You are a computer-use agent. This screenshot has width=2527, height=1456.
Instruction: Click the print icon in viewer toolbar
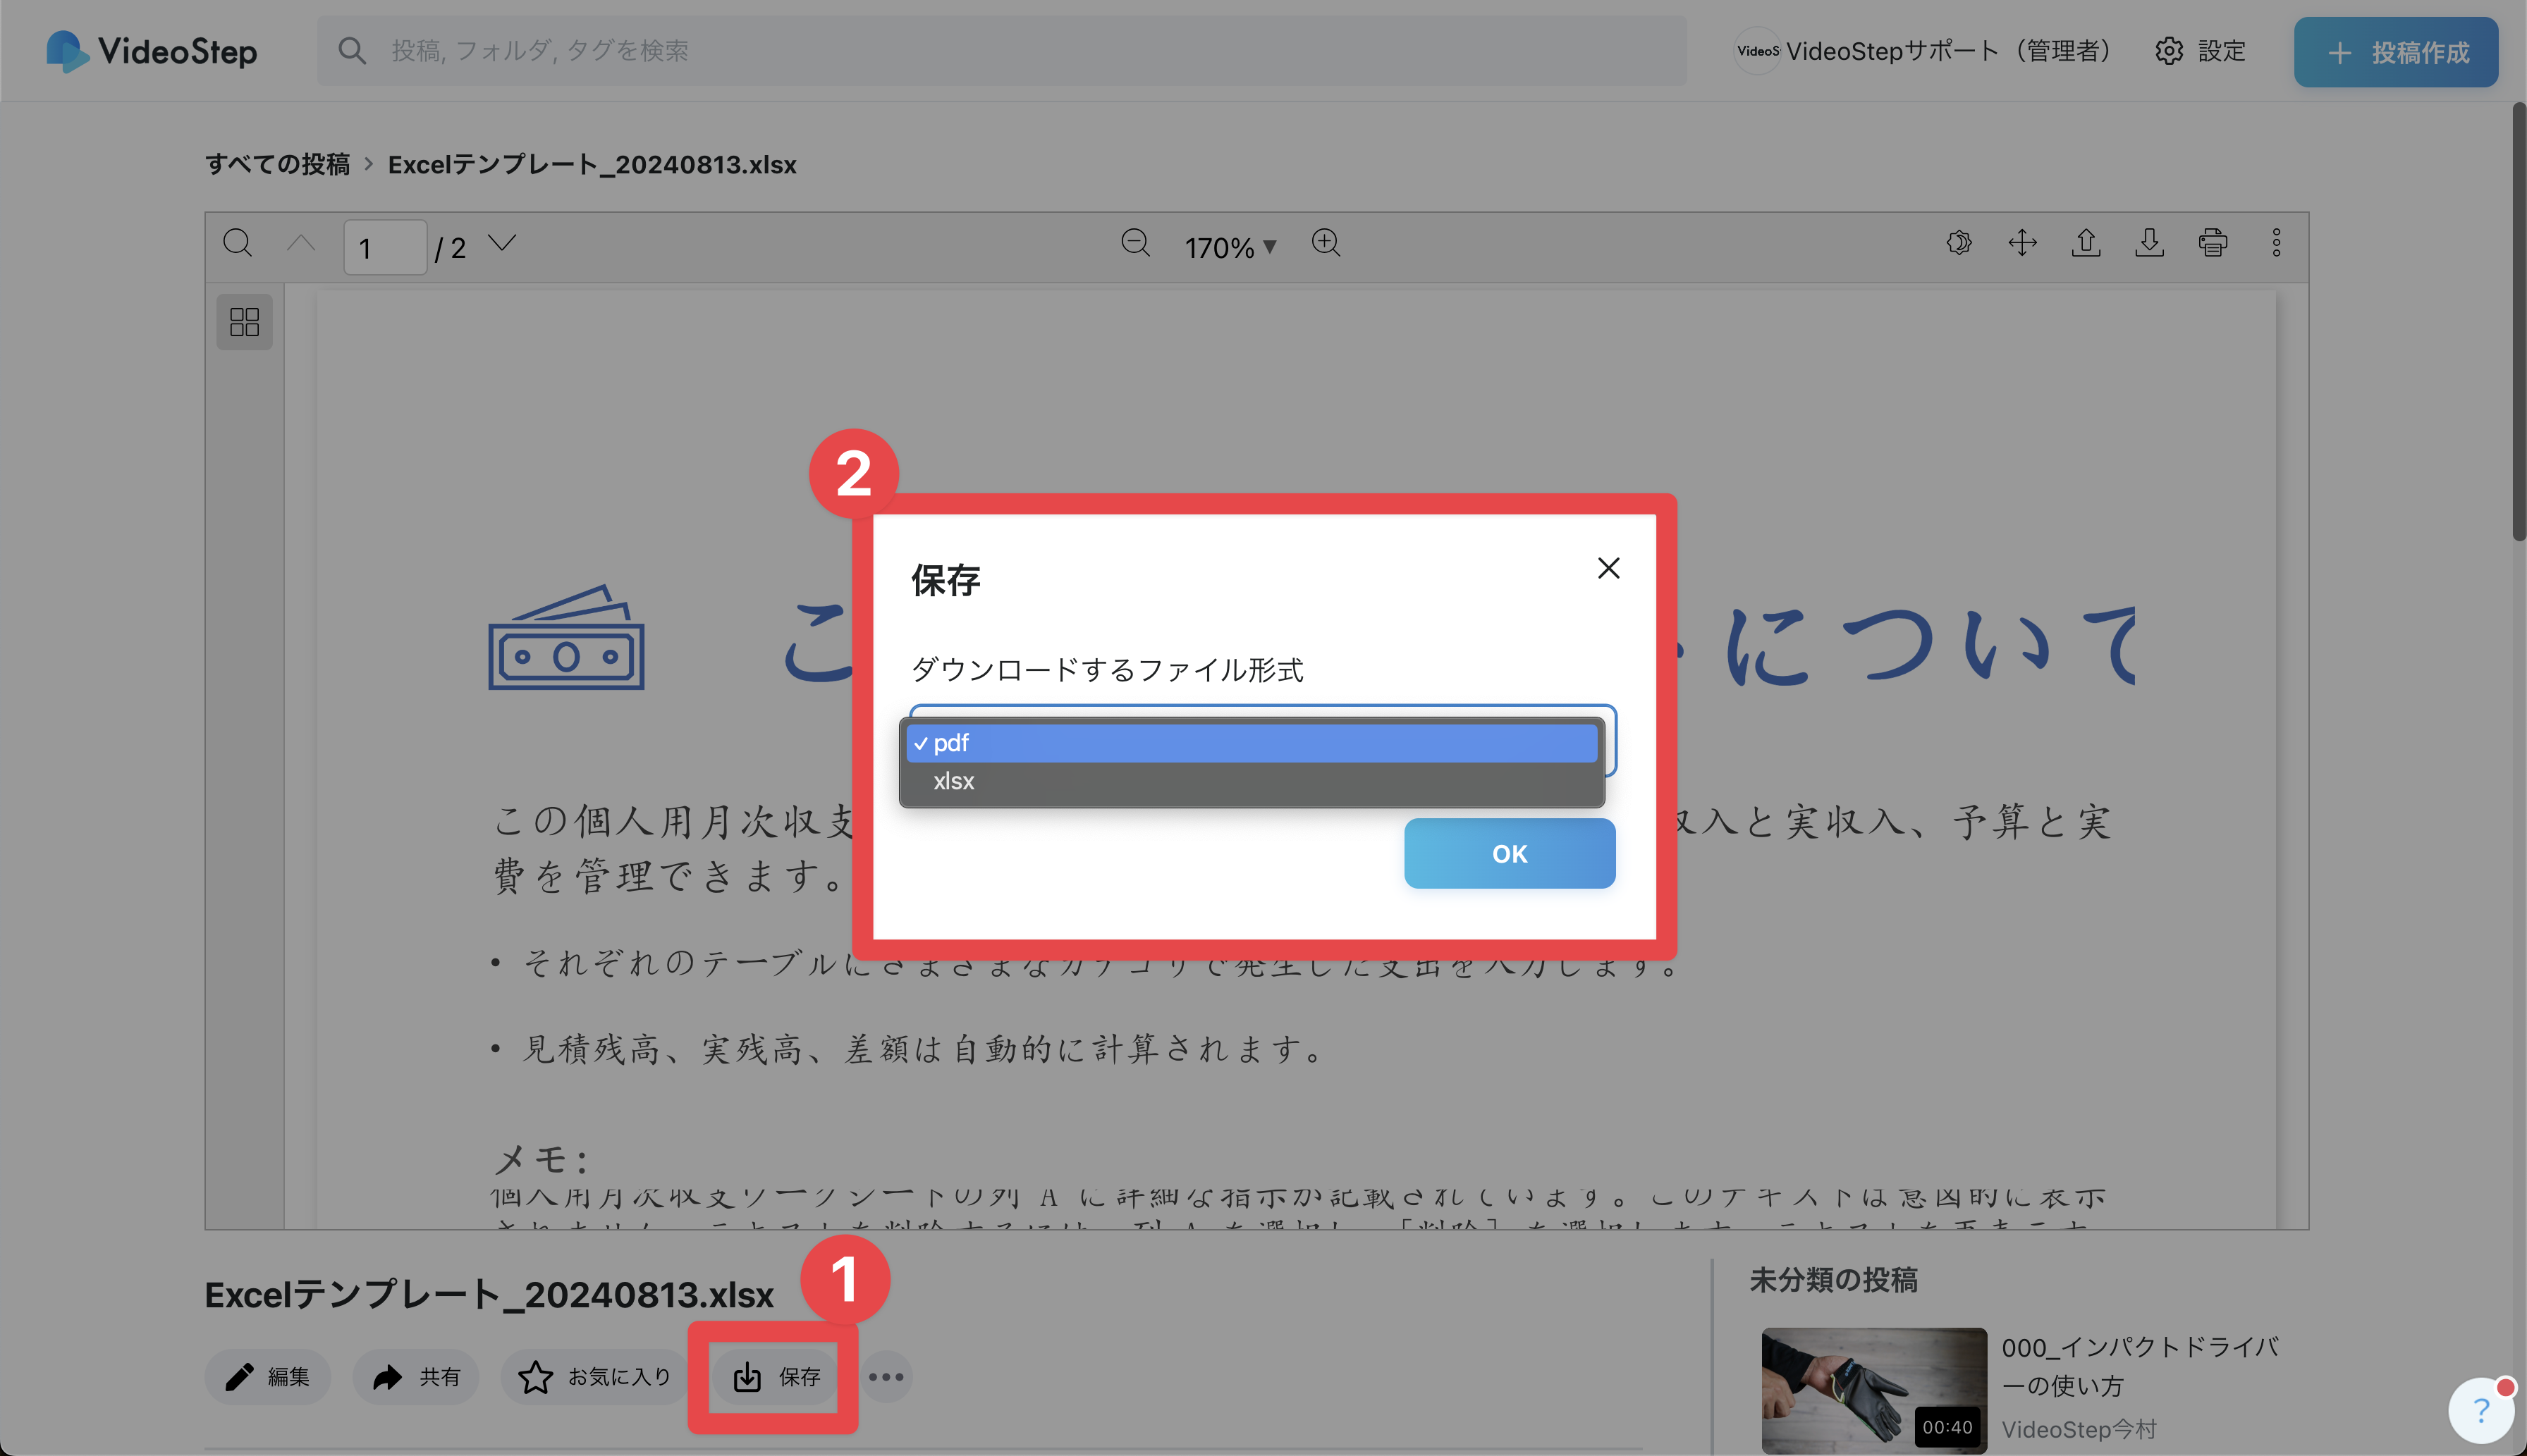pyautogui.click(x=2212, y=243)
